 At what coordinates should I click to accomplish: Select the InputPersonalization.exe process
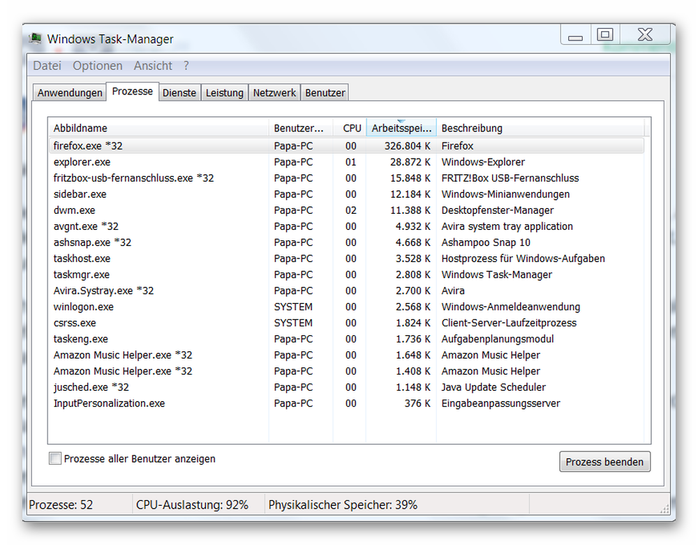click(346, 403)
